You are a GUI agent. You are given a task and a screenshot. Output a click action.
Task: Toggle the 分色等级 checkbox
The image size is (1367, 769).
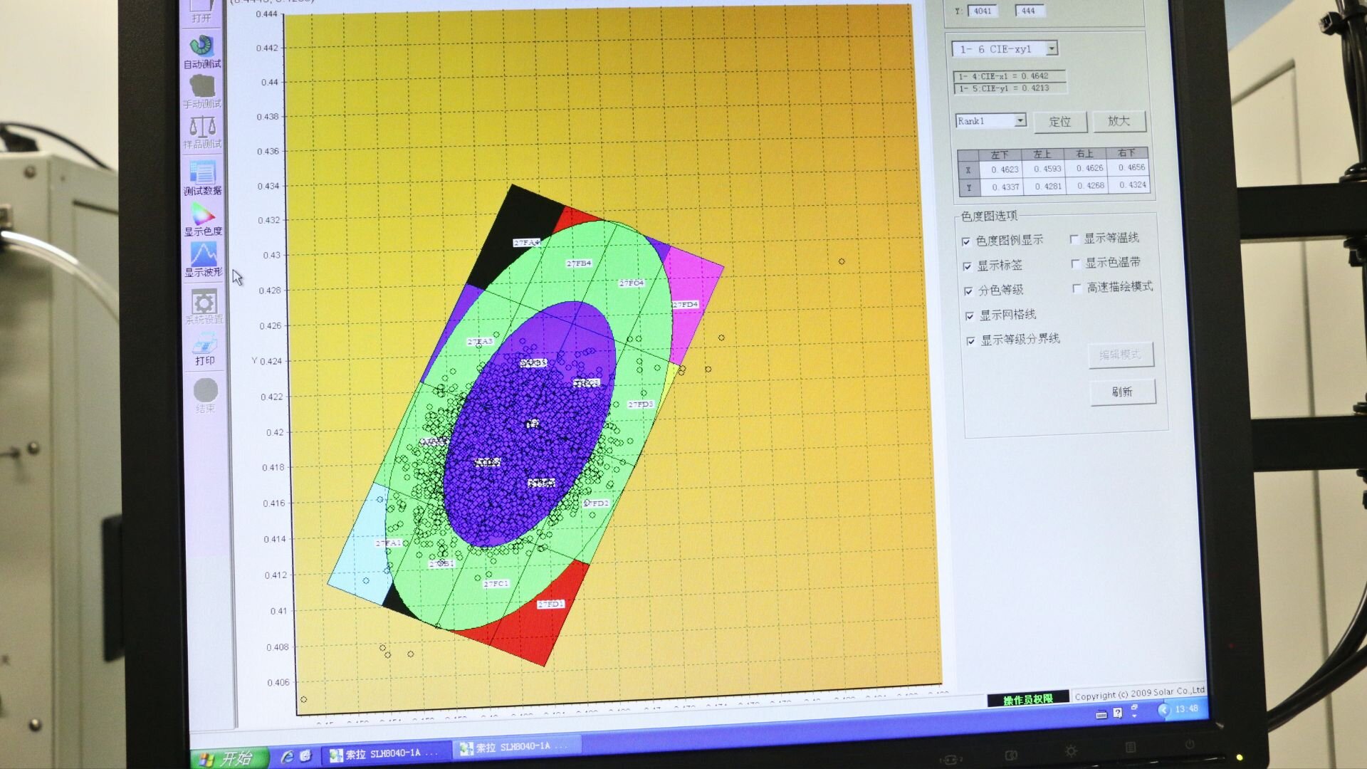968,291
